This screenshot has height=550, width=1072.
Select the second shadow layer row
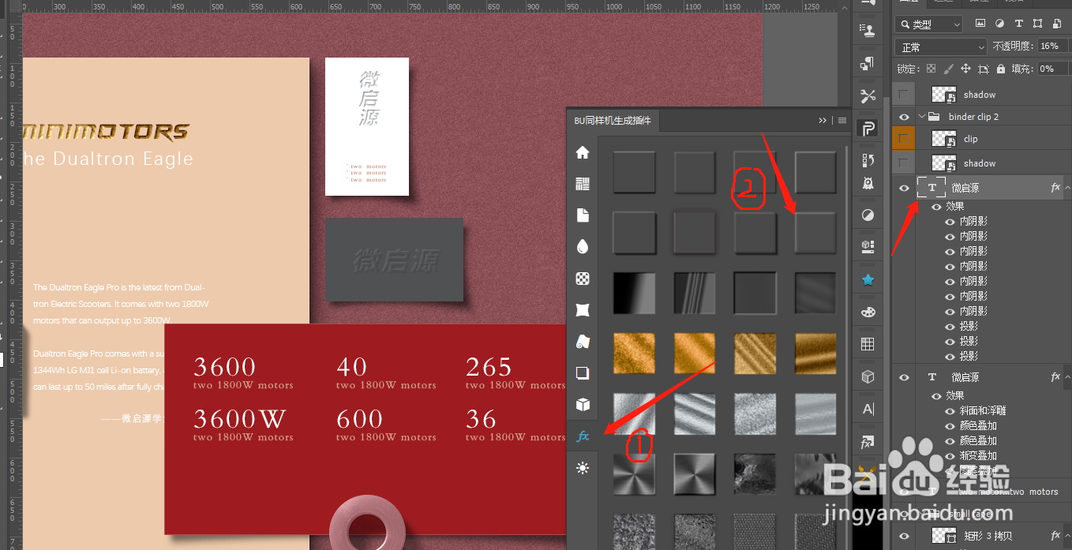[983, 163]
